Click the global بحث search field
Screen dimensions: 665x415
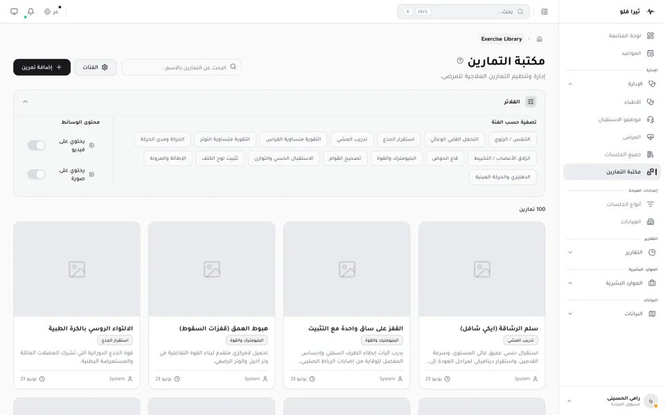pos(463,12)
